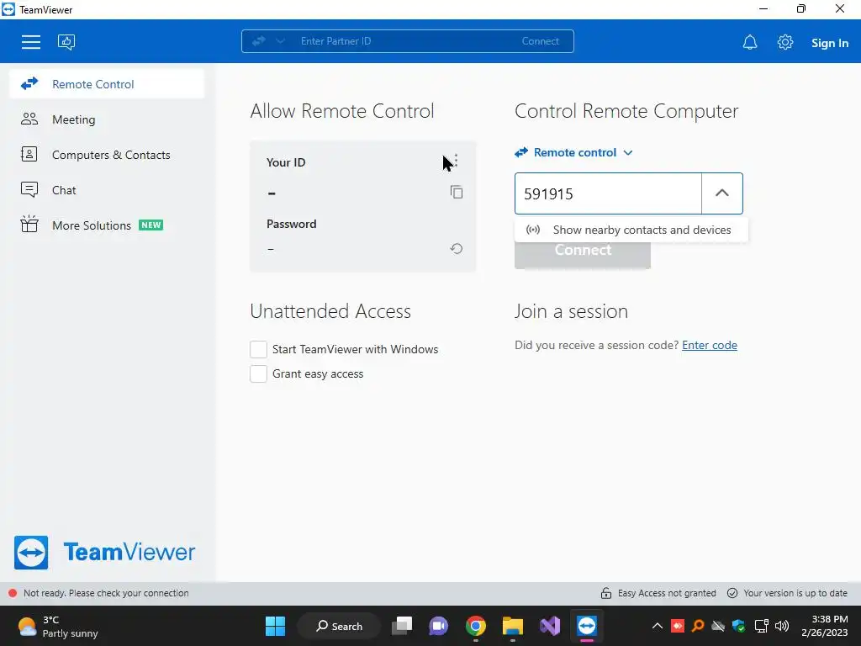Switch to the Chat tab

pos(107,189)
